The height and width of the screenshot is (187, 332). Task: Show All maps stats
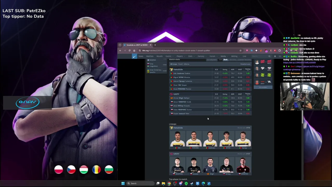[x=174, y=64]
